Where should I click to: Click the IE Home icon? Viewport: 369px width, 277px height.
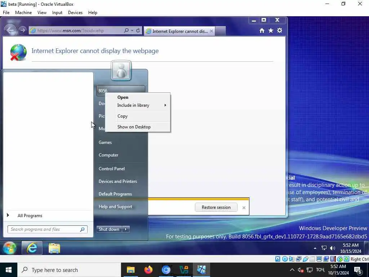click(x=262, y=30)
